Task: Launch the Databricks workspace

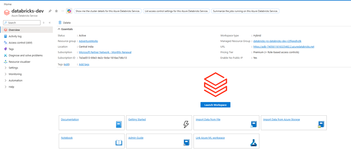Action: click(215, 105)
